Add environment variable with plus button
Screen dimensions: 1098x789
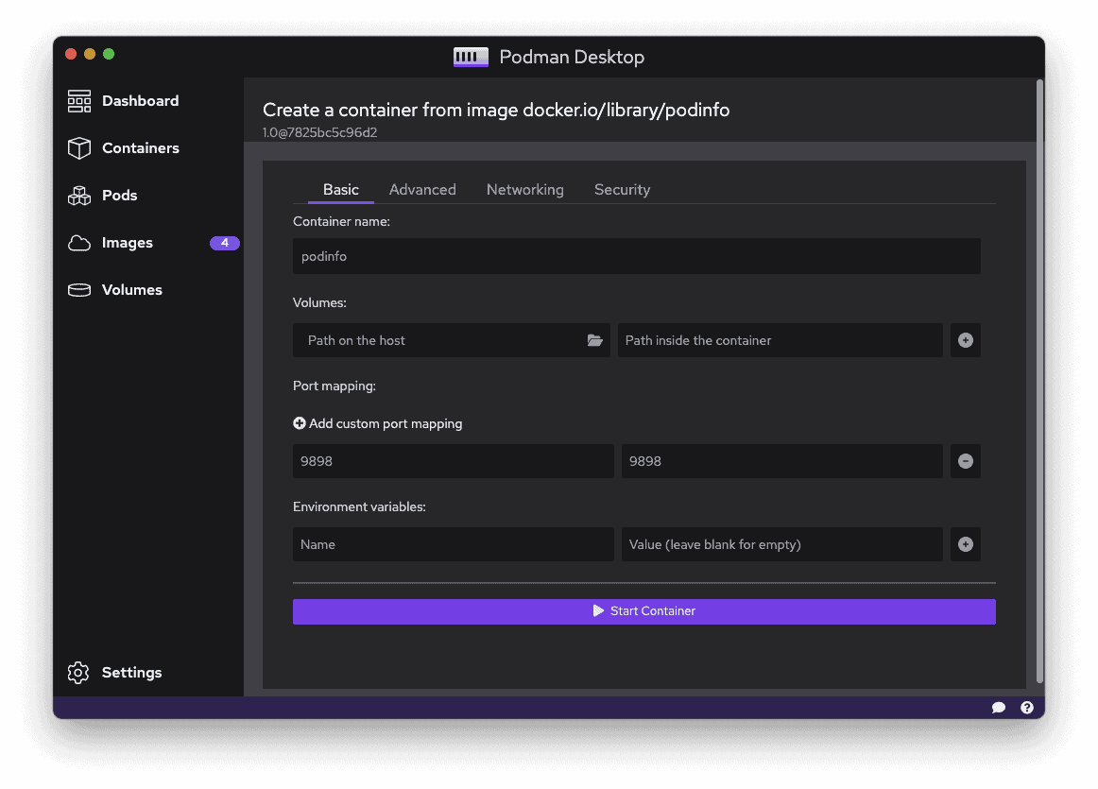tap(965, 544)
